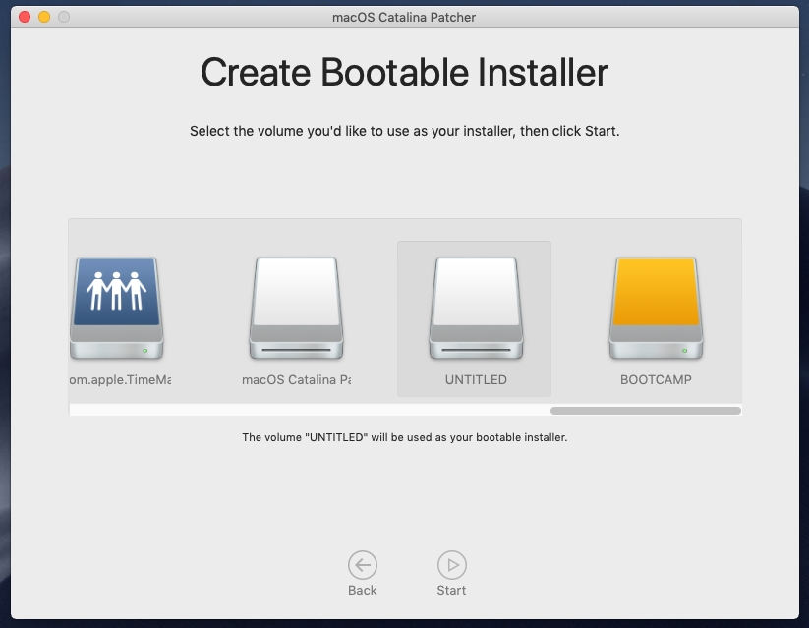Click the 'UNTITLED' volume name label

click(476, 379)
